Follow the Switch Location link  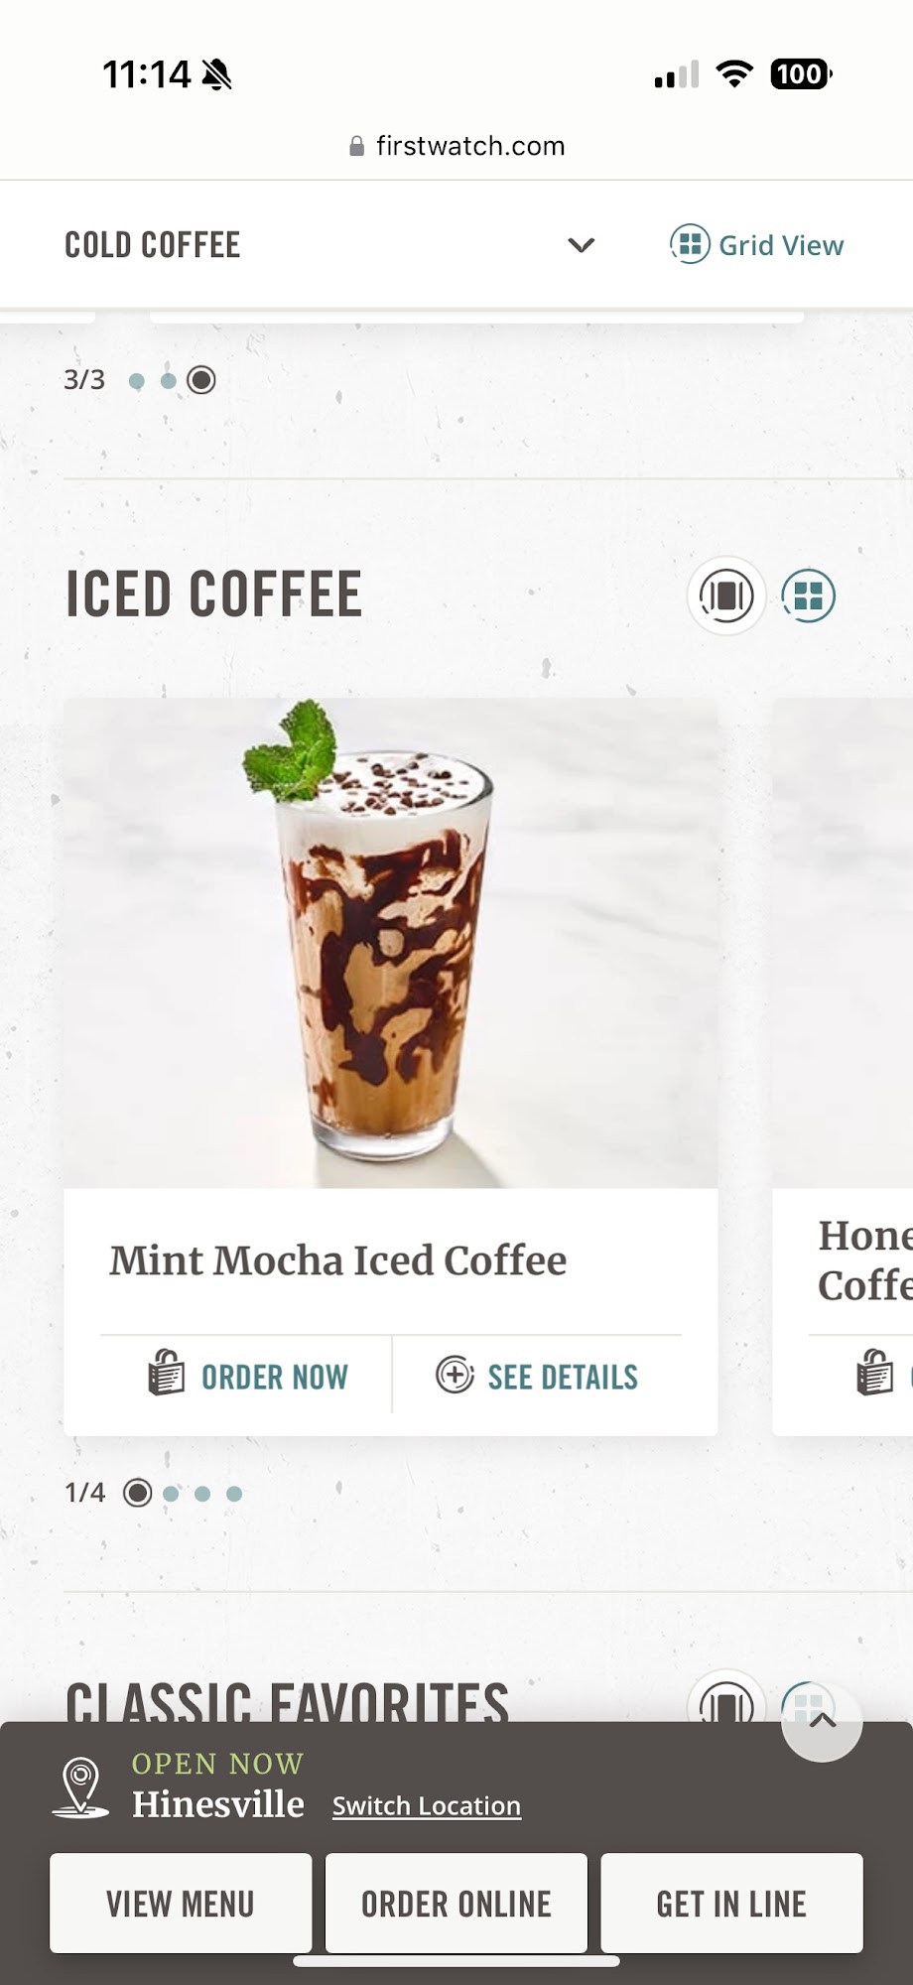[427, 1805]
